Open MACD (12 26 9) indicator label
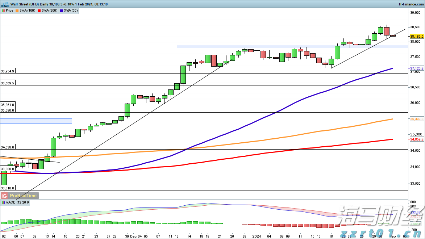Screen dimensions: 425x239 coord(18,203)
